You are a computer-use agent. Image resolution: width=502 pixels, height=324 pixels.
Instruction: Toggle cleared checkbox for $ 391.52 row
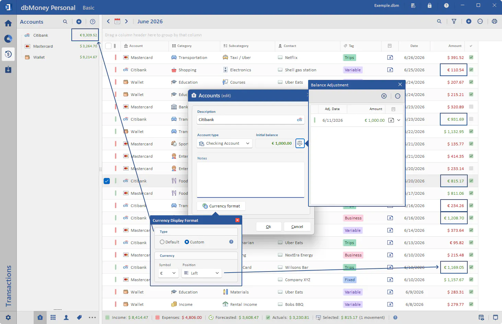[471, 58]
